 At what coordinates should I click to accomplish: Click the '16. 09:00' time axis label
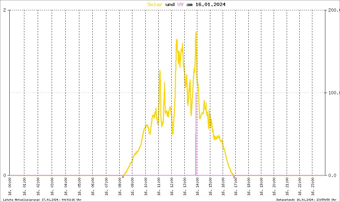[132, 187]
